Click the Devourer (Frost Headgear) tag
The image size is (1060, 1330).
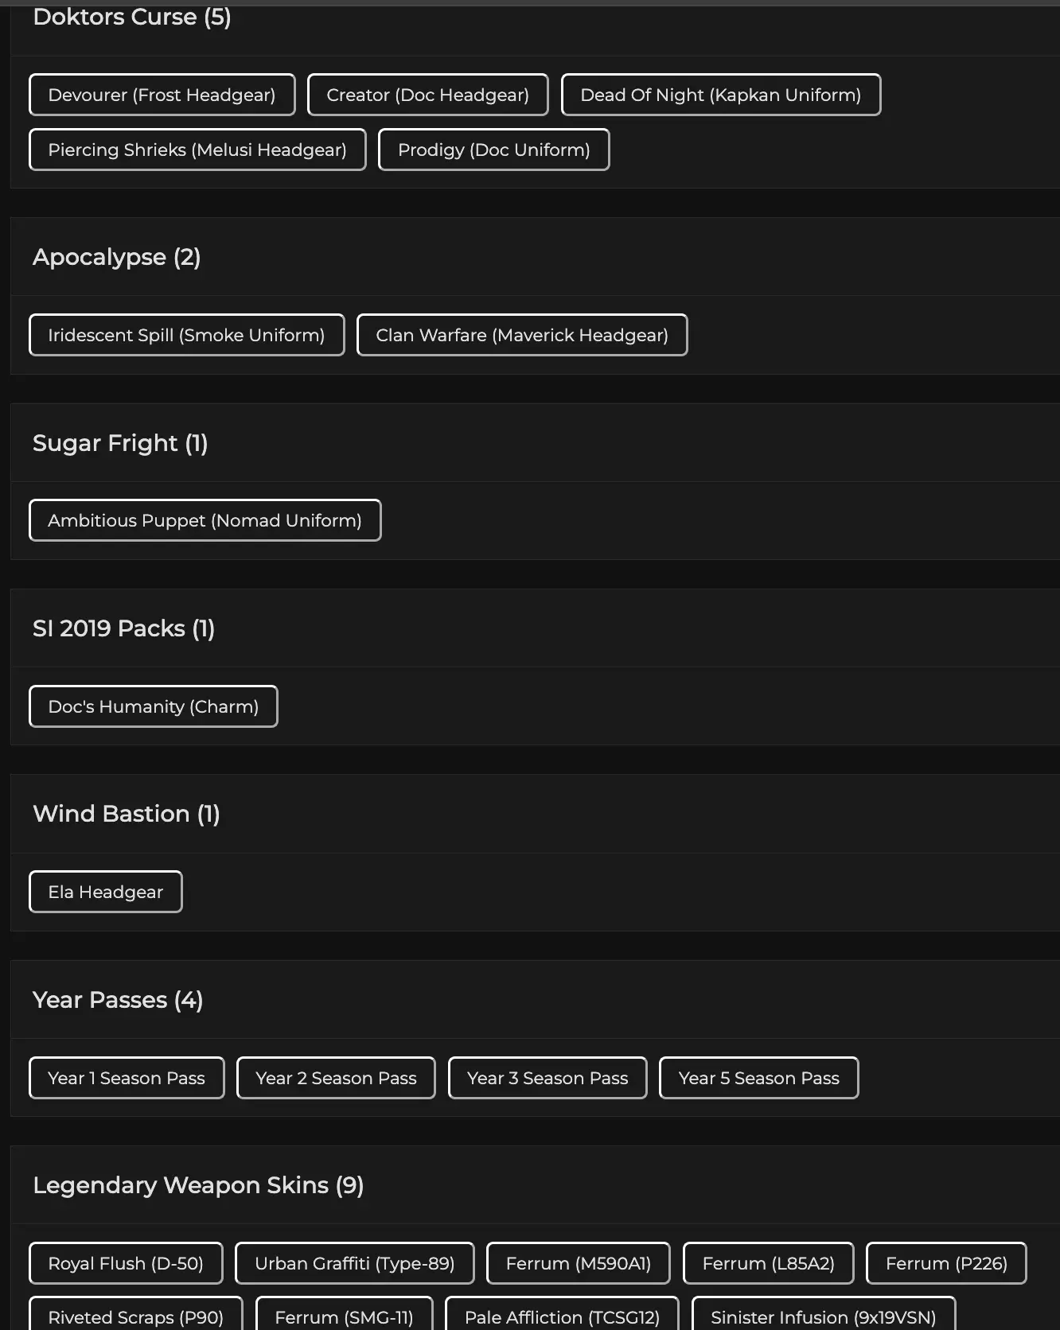162,95
